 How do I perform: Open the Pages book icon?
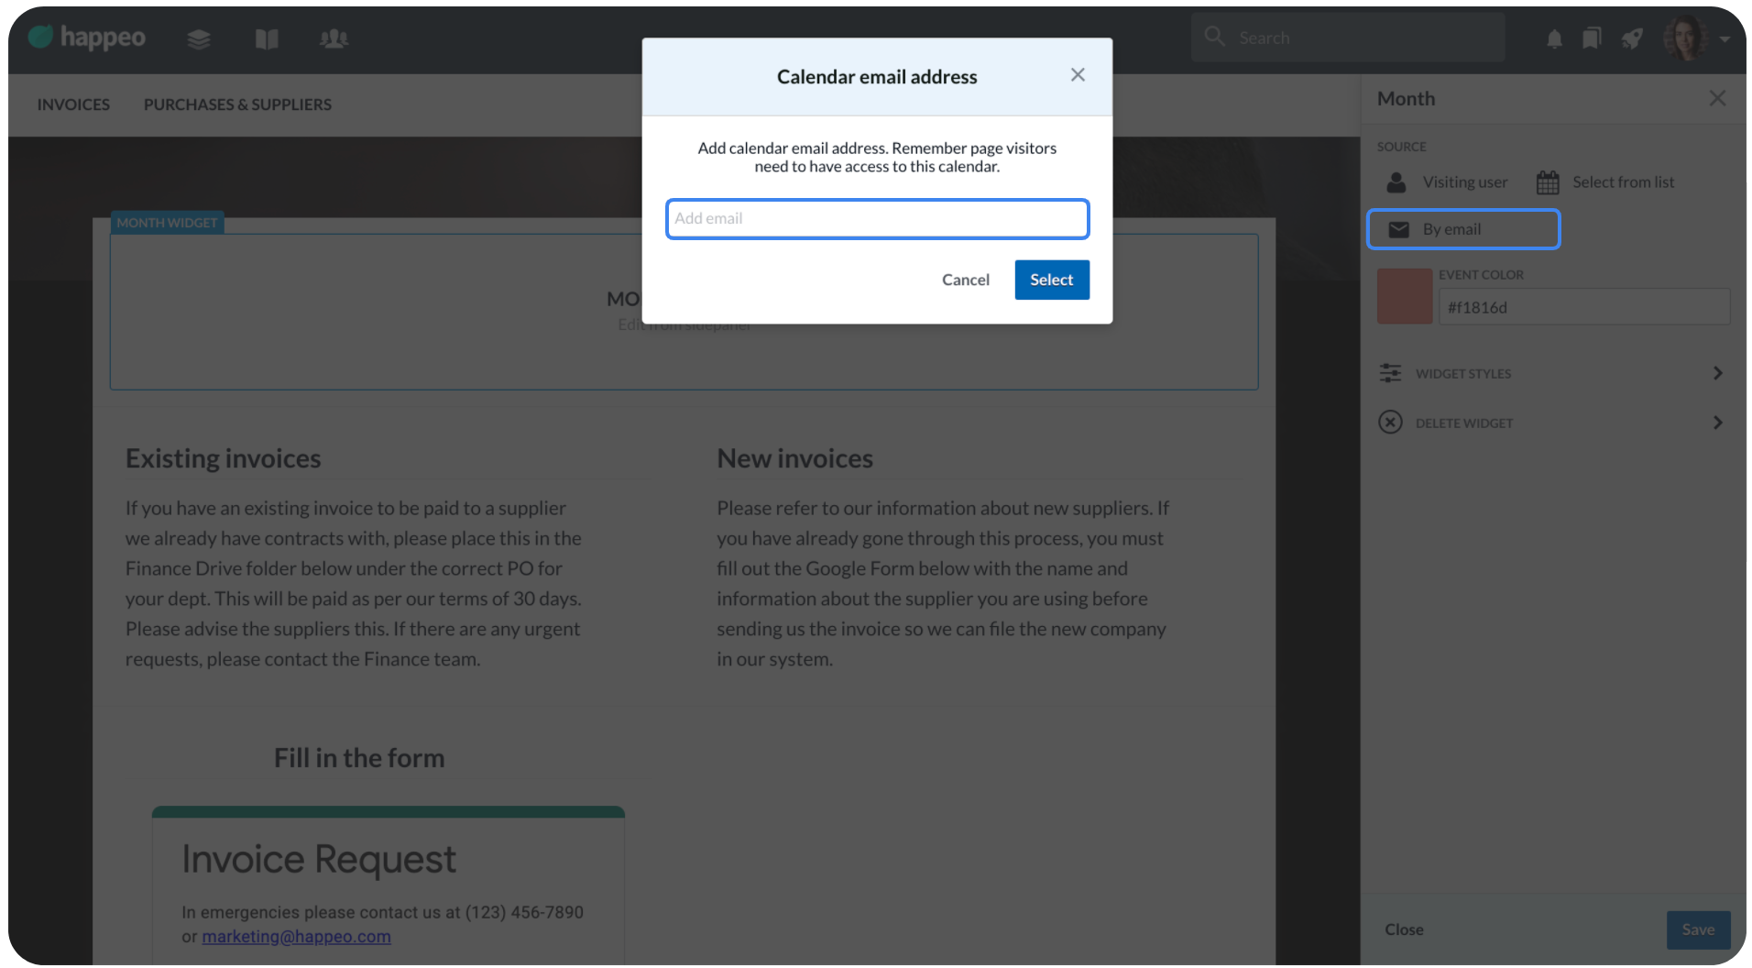point(267,38)
